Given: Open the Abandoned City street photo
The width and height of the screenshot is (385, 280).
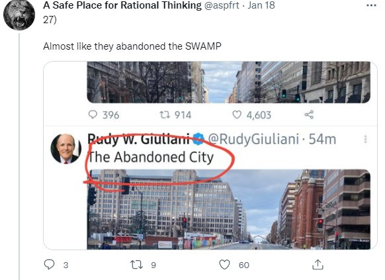Looking at the screenshot, I should tap(229, 209).
